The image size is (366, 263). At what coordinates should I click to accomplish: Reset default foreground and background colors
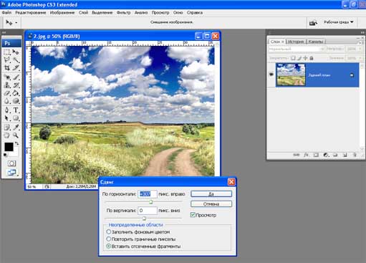coord(5,155)
